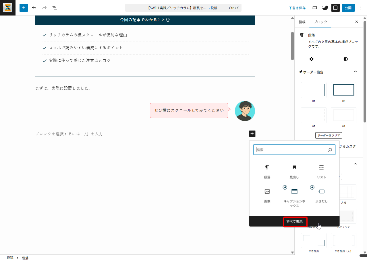This screenshot has height=261, width=367.
Task: Switch to the 投稿 sidebar tab
Action: click(302, 22)
